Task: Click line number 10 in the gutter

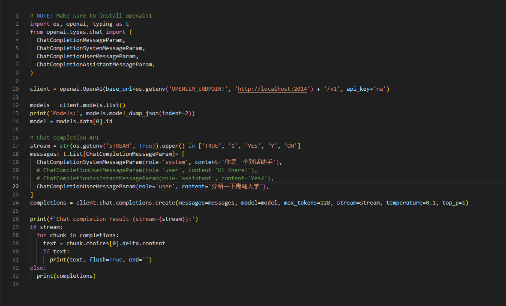Action: point(15,89)
